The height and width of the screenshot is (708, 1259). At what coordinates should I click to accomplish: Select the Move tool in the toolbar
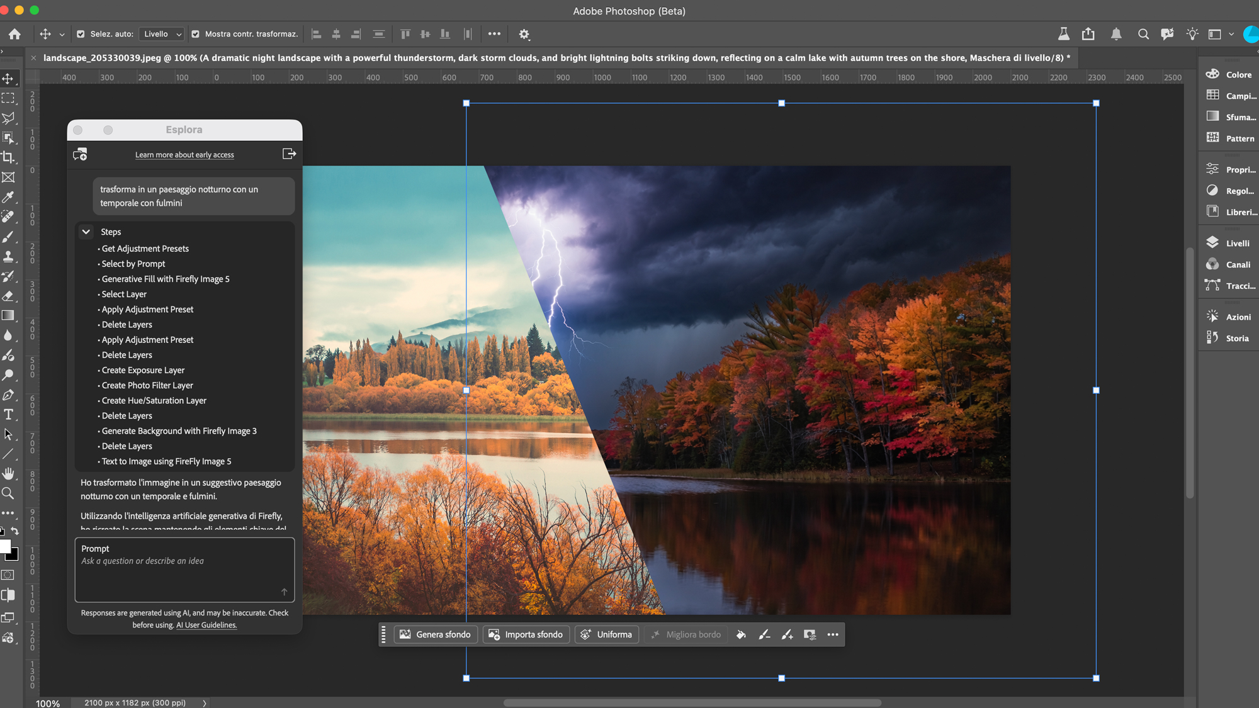[x=8, y=79]
